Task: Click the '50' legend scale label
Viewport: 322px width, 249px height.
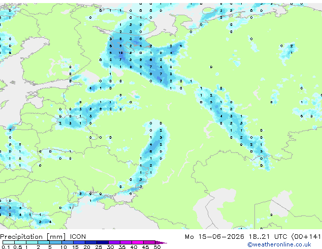Action: (157, 247)
